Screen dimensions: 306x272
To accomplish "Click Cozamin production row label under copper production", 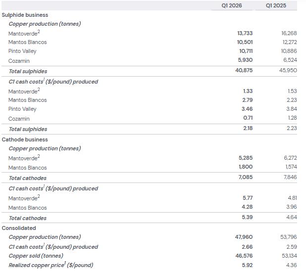I will (19, 61).
